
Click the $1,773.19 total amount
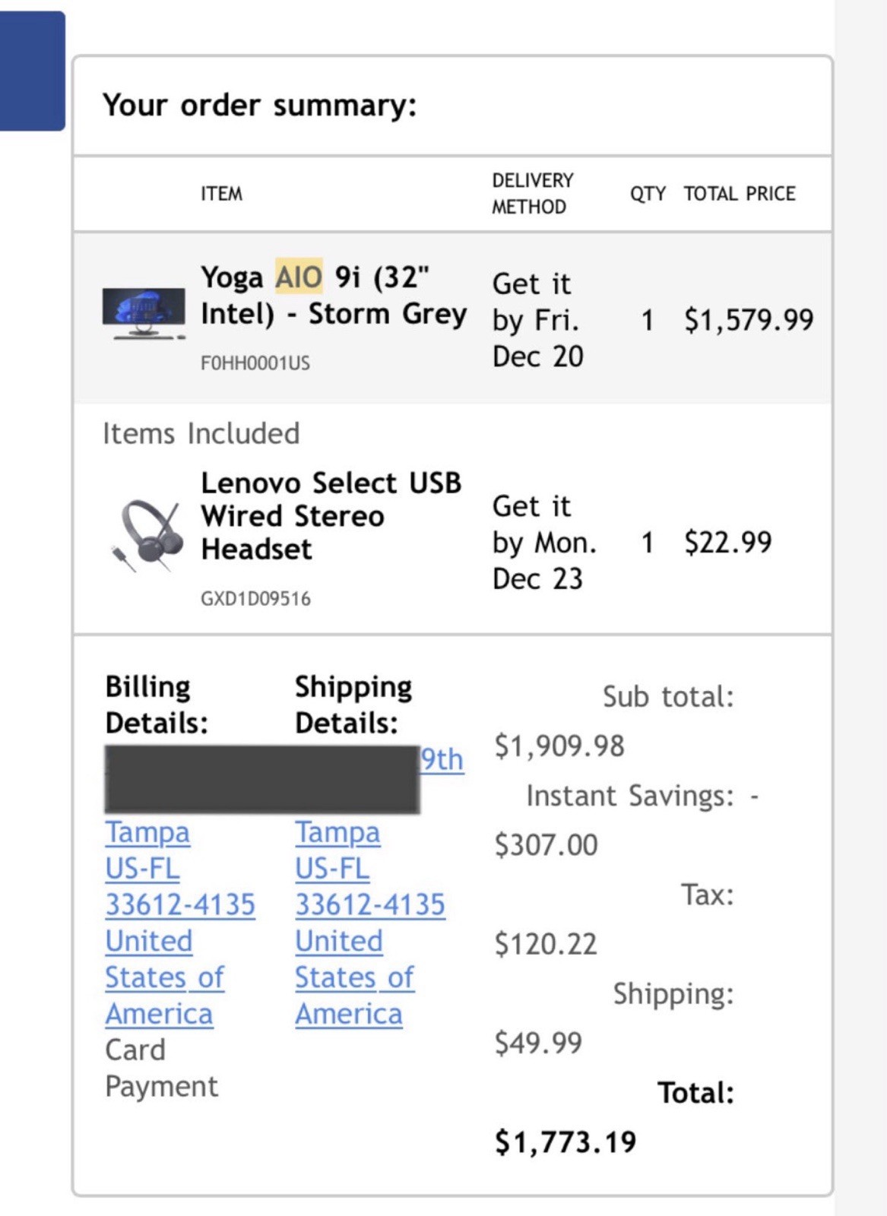point(565,1142)
